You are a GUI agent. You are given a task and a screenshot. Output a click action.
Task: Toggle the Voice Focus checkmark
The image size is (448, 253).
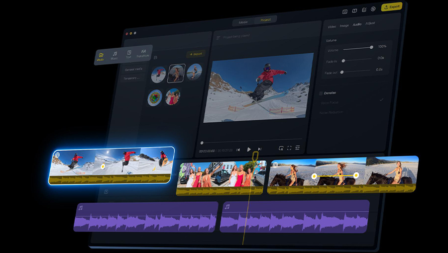pyautogui.click(x=381, y=100)
